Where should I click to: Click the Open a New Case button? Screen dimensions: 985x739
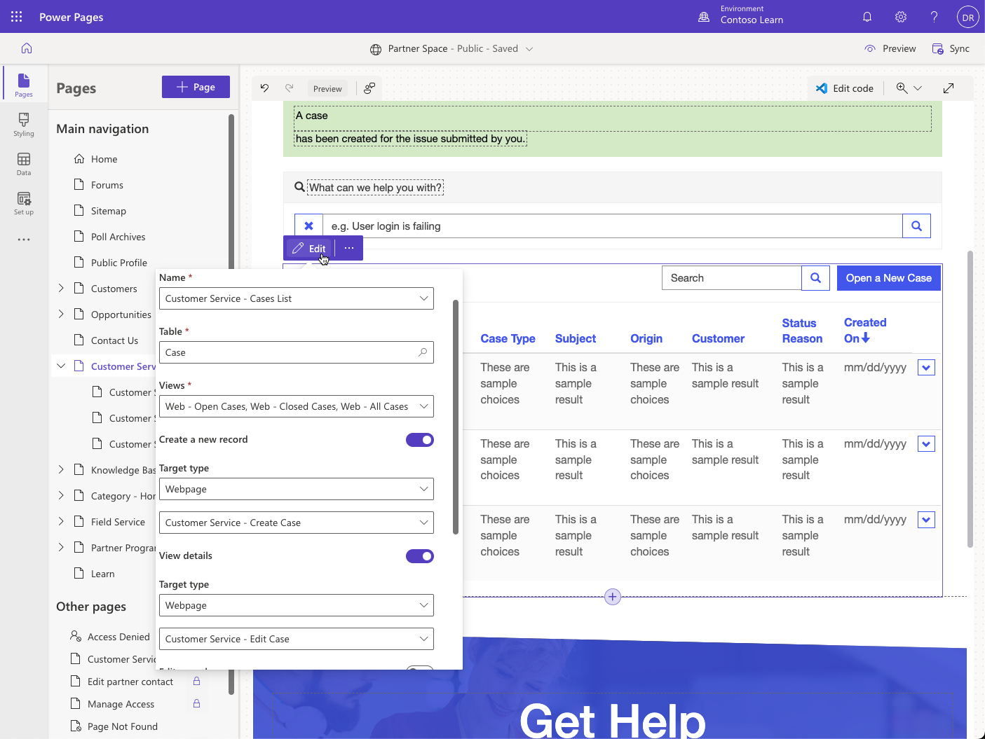[x=888, y=277]
